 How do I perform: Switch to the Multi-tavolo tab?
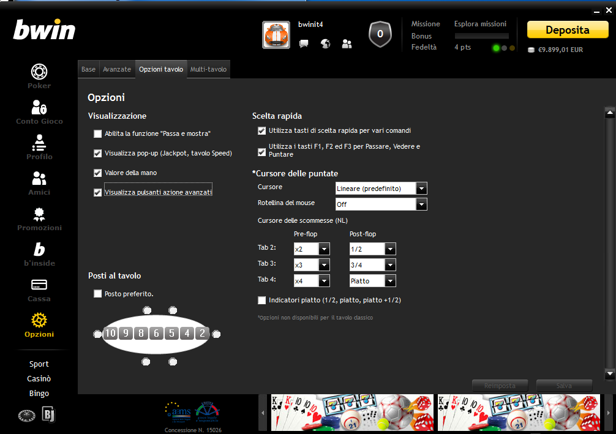[208, 69]
